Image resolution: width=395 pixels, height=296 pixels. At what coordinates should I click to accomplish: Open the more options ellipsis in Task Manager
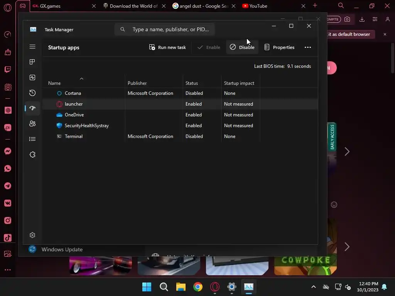point(307,47)
